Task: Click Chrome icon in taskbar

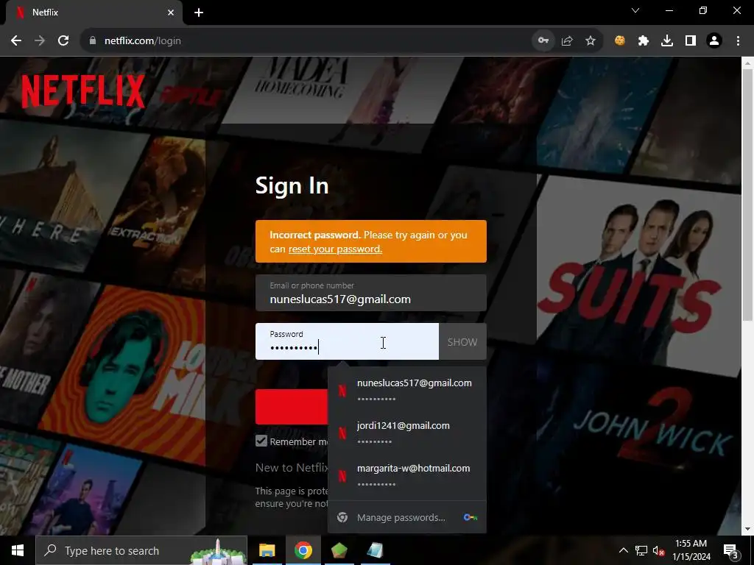Action: point(303,550)
